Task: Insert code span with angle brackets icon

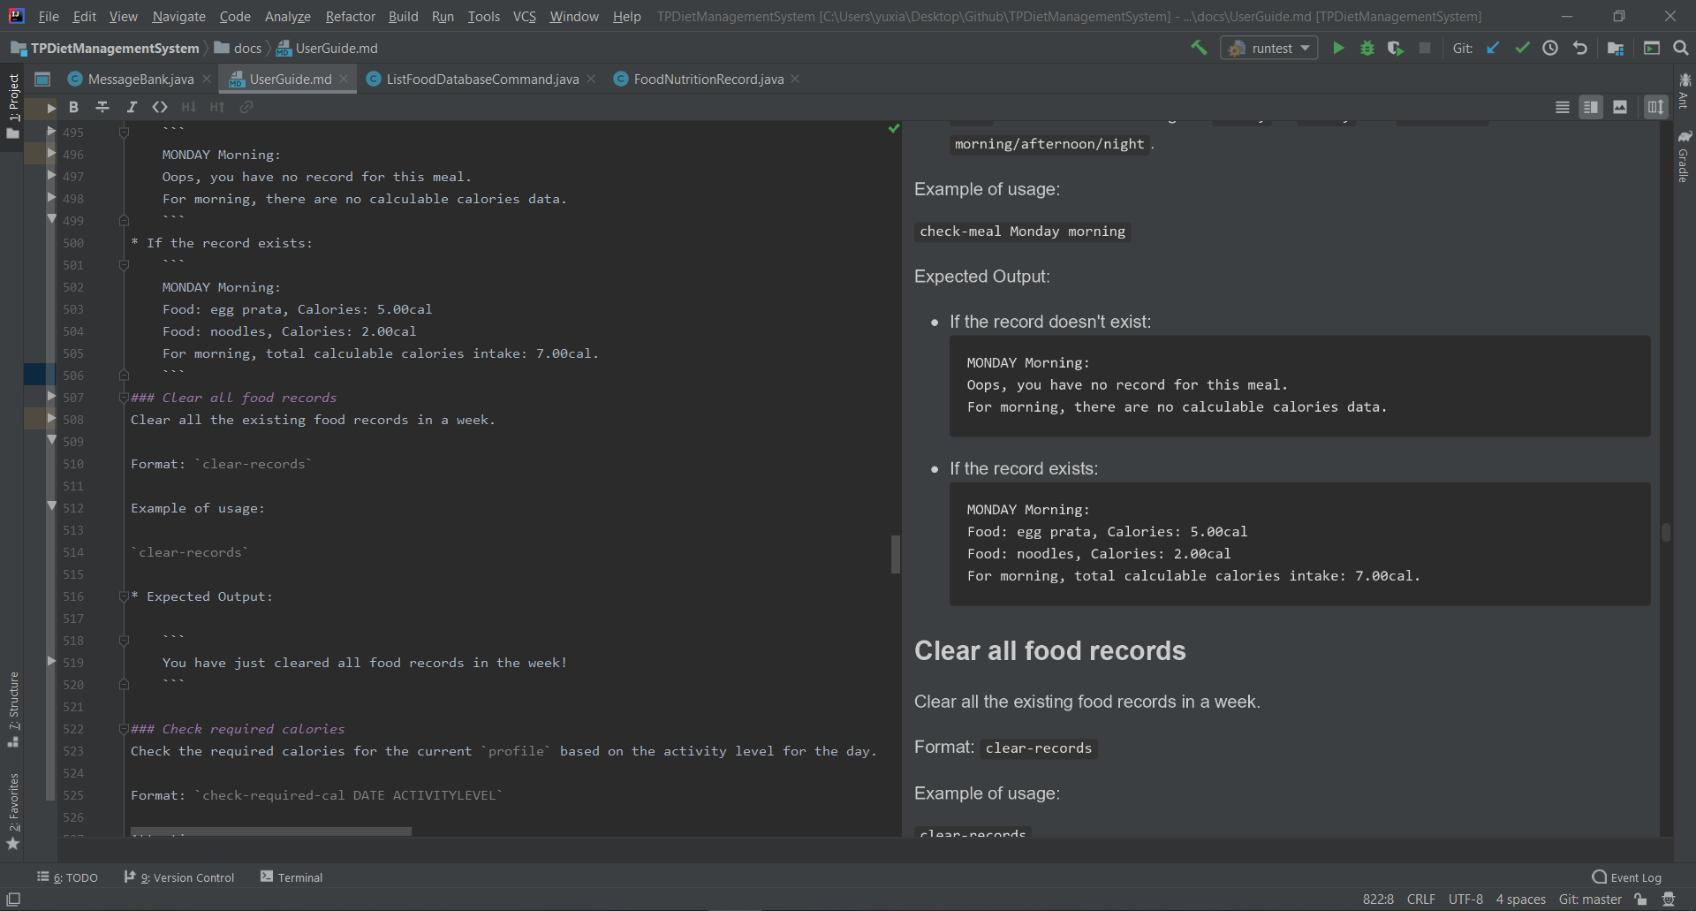Action: [x=160, y=107]
